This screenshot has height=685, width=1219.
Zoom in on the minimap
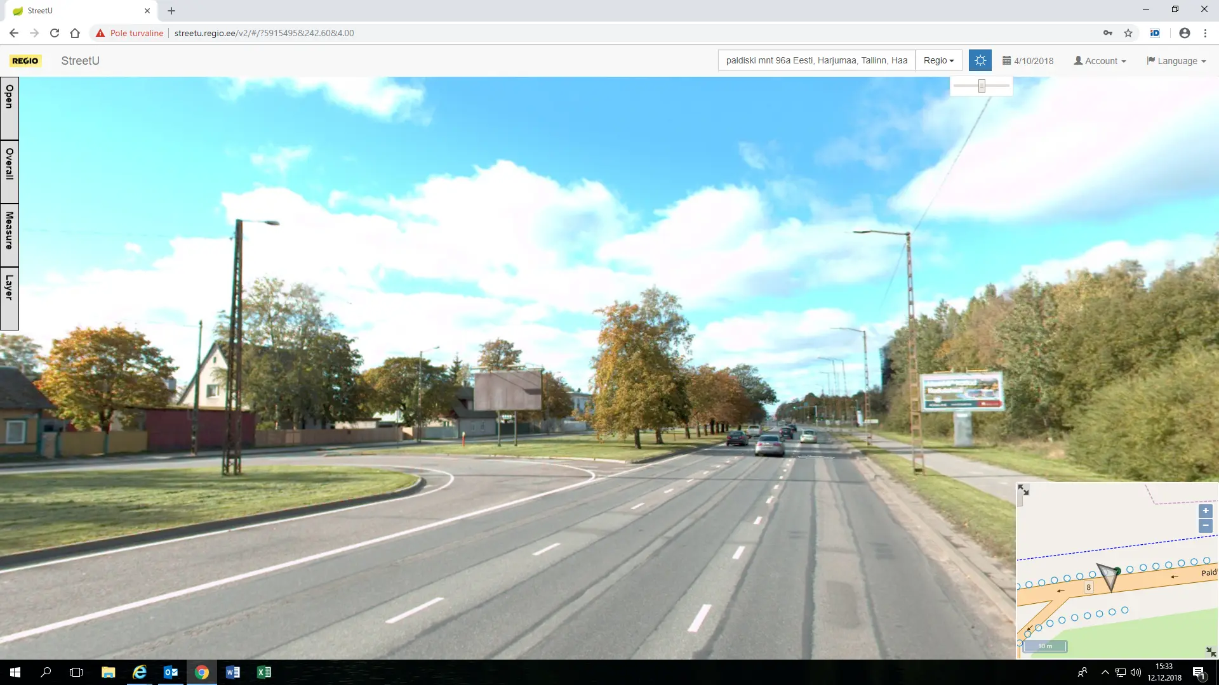coord(1205,511)
